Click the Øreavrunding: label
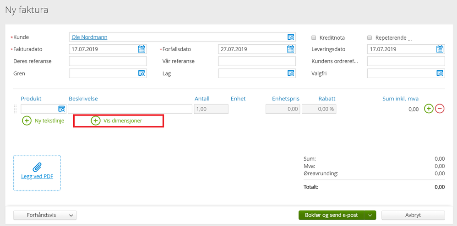 pos(321,173)
